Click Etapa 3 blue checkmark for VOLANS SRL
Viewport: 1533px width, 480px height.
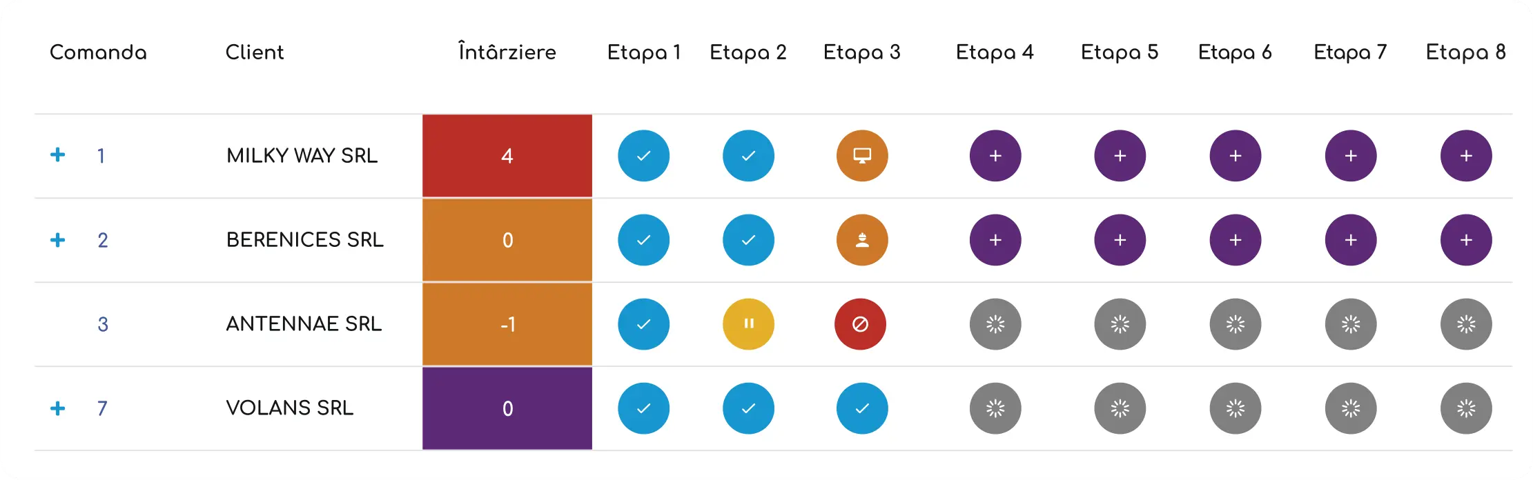(x=862, y=408)
